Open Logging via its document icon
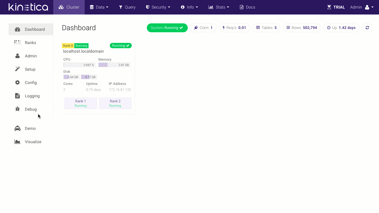 click(17, 96)
